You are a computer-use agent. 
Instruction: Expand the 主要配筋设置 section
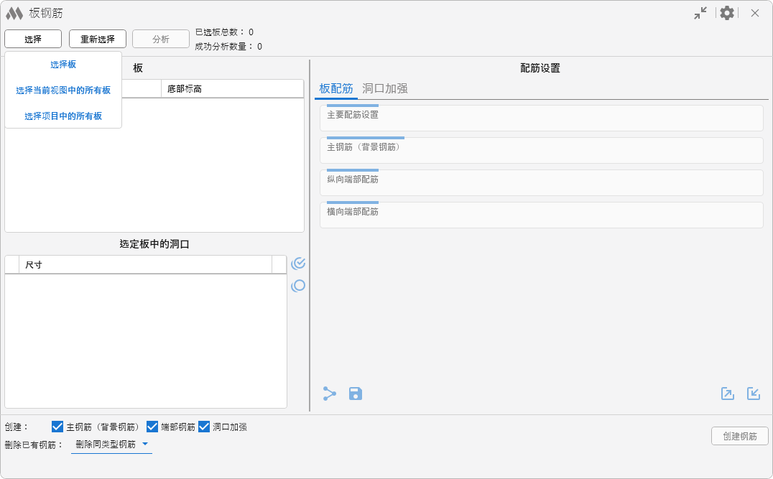[x=541, y=118]
